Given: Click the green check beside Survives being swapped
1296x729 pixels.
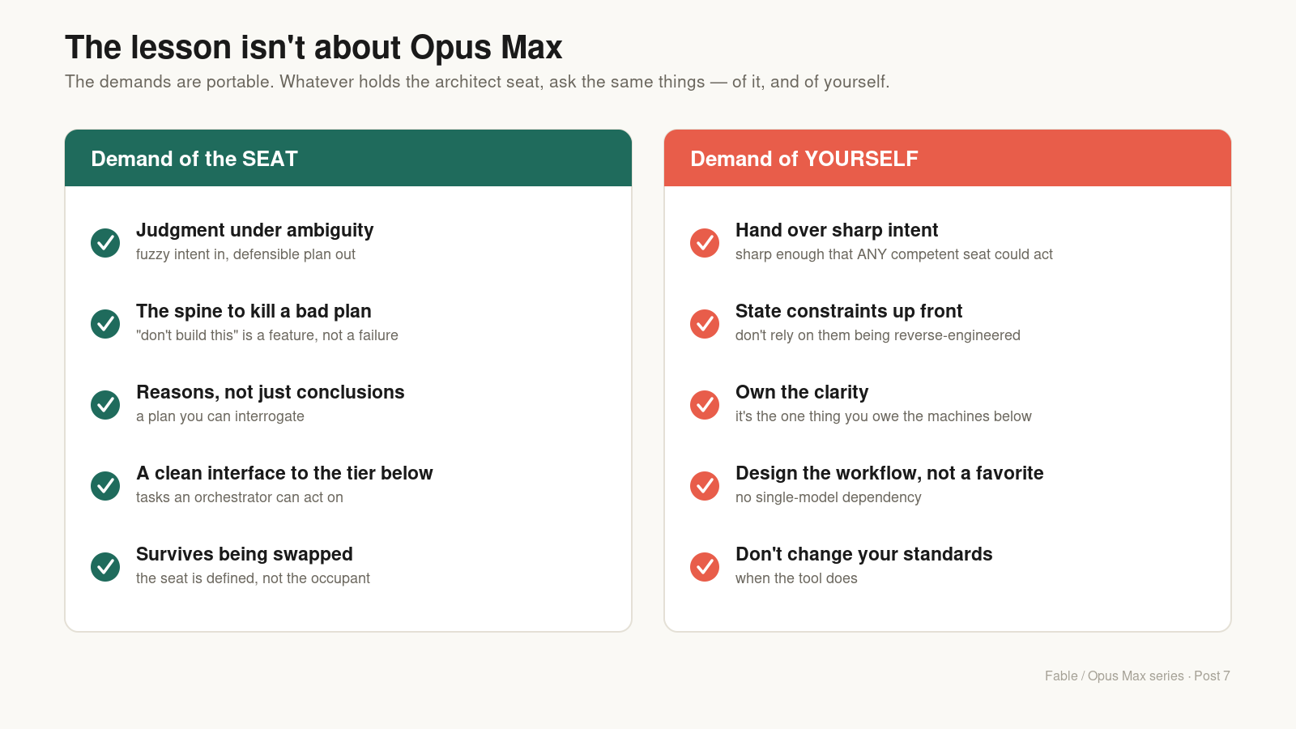Looking at the screenshot, I should tap(105, 567).
